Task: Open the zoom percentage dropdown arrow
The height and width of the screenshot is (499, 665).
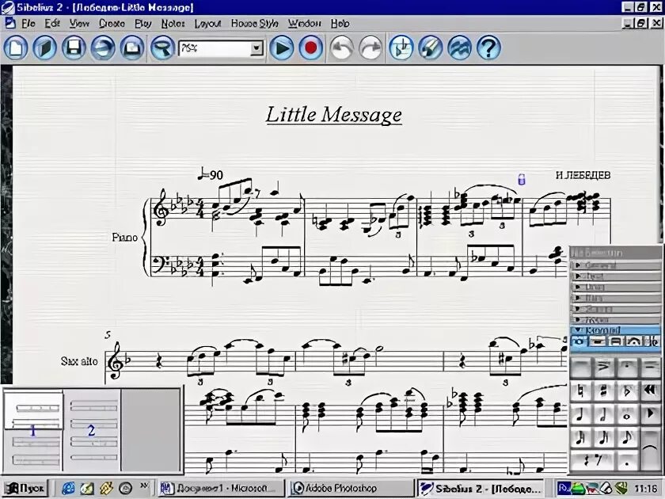Action: [x=256, y=48]
